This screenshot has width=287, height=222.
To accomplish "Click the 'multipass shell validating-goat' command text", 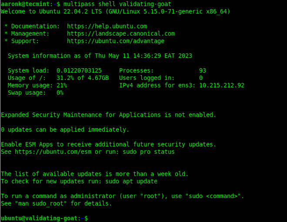I will click(117, 4).
